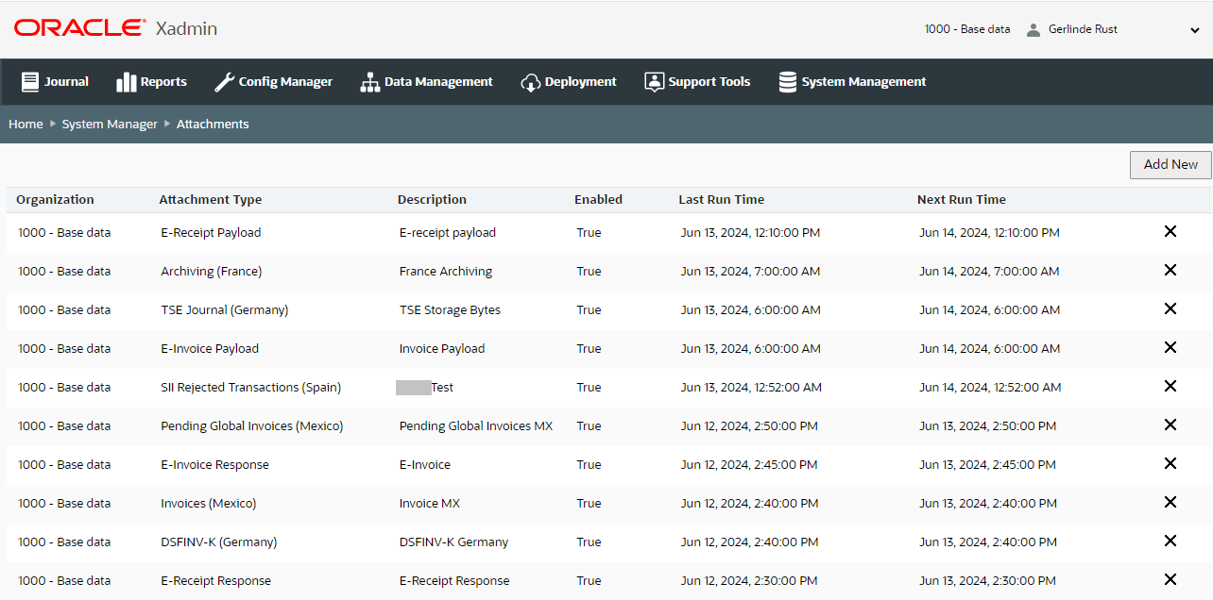
Task: Delete the Invoices (Mexico) row
Action: point(1170,503)
